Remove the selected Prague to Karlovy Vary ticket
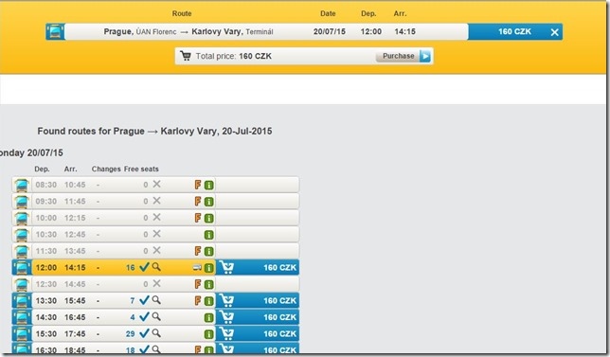The width and height of the screenshot is (610, 357). click(x=554, y=32)
